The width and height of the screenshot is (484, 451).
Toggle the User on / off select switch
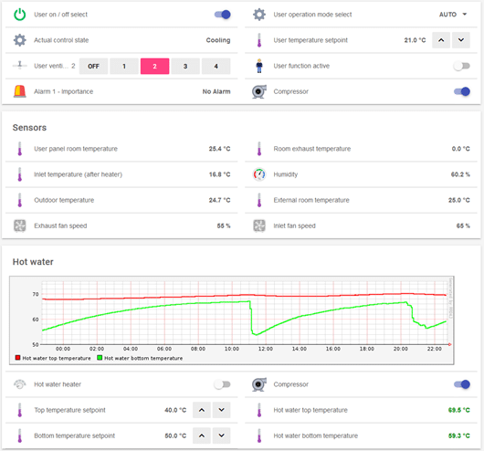223,15
